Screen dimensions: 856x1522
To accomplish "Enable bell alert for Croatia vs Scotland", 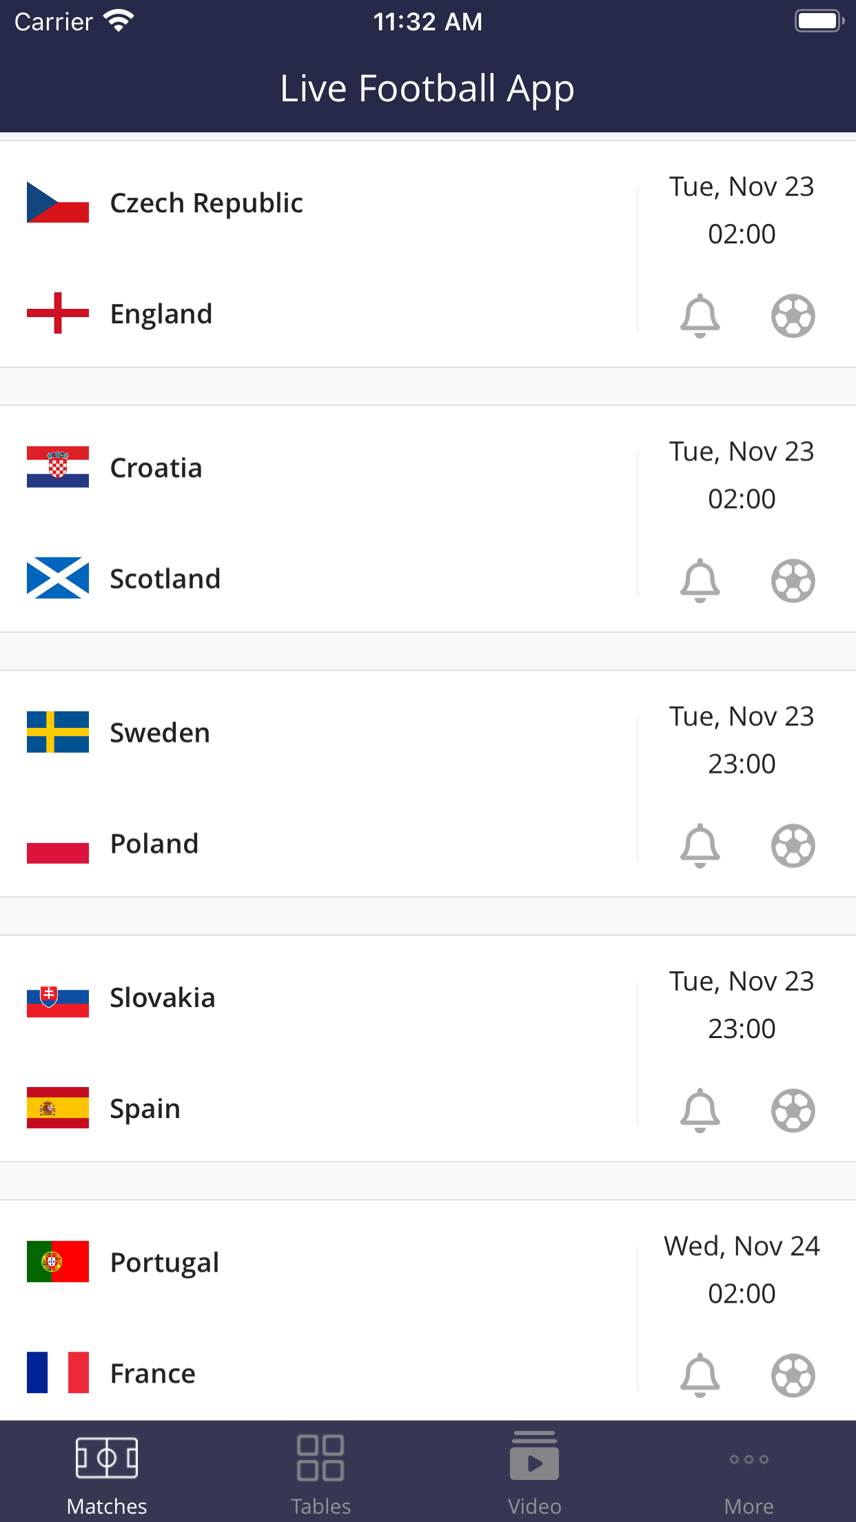I will tap(700, 580).
